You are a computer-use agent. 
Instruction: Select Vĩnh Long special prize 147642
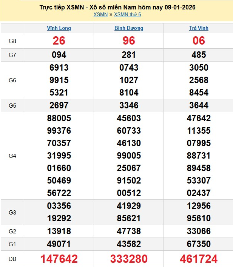pos(59,259)
